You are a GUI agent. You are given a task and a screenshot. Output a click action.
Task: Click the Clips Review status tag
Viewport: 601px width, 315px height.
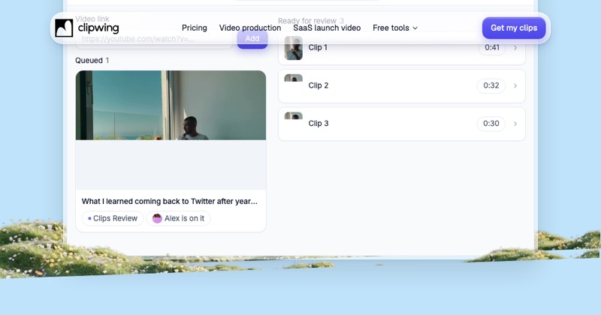pyautogui.click(x=112, y=218)
